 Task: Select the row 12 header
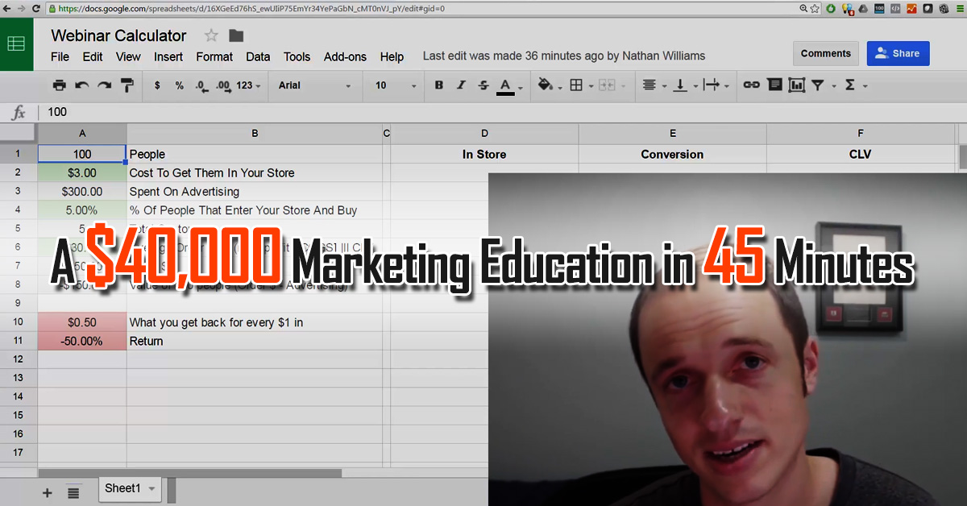coord(19,359)
